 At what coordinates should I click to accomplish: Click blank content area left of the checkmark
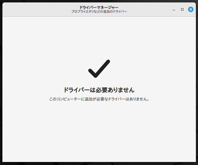point(45,69)
